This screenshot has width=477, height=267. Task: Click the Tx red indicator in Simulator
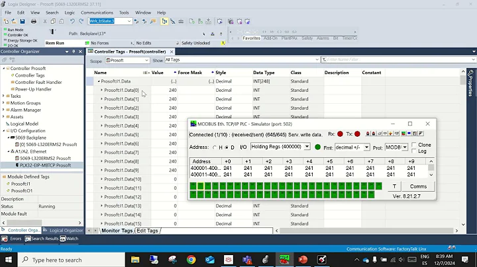tap(358, 133)
